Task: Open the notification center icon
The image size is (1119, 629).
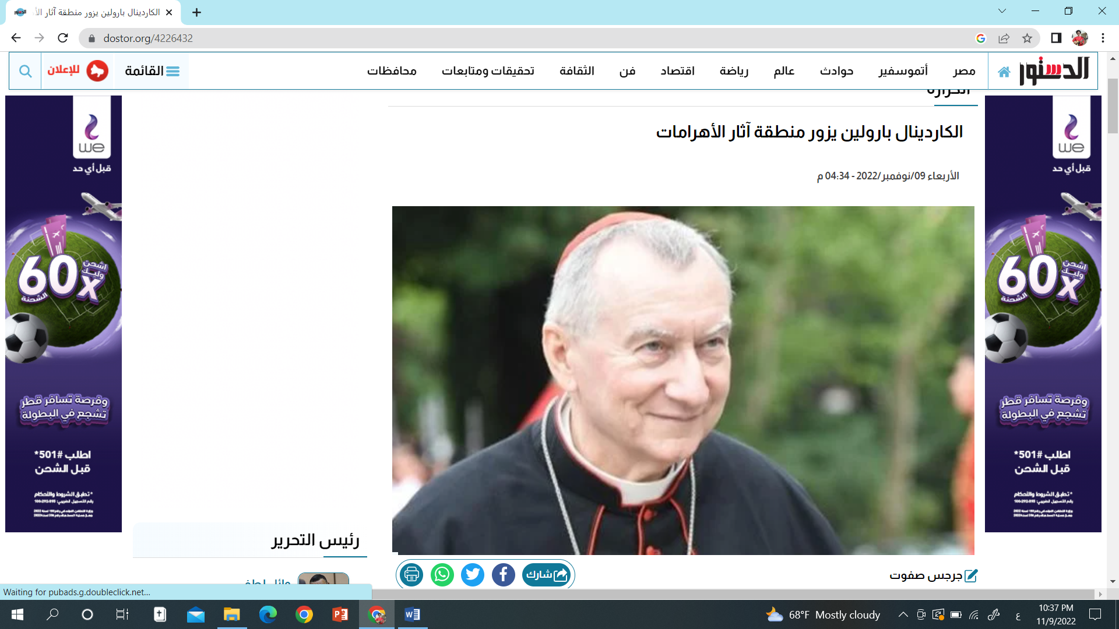Action: tap(1095, 614)
